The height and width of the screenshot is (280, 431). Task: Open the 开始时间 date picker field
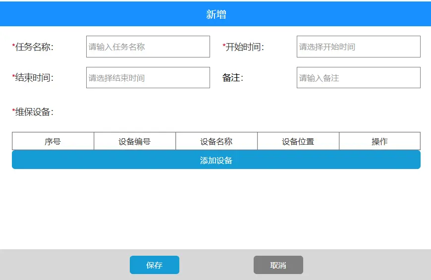[x=358, y=47]
